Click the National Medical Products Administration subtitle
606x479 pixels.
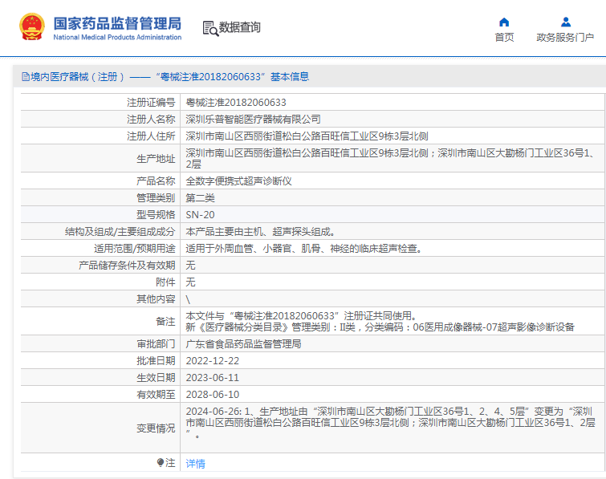pyautogui.click(x=117, y=37)
